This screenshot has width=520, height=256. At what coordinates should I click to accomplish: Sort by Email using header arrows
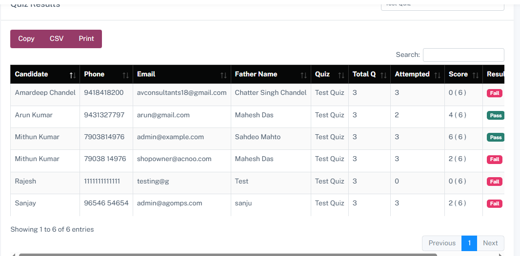223,75
